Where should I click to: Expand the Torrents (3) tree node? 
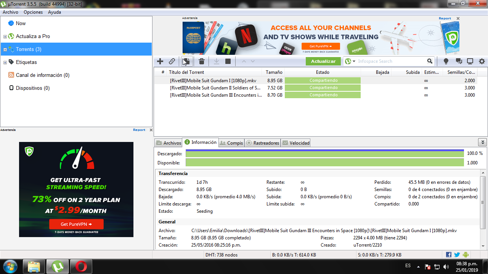click(x=5, y=49)
